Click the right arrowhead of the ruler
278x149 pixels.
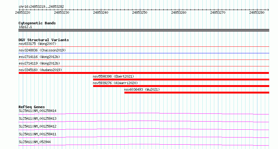click(x=268, y=10)
